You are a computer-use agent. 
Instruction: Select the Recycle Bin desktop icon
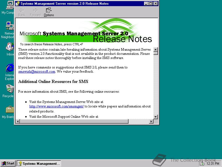click(8, 91)
